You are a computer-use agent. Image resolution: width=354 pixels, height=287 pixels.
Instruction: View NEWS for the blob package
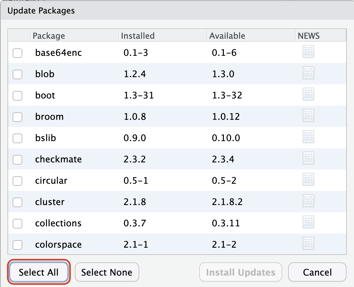(x=308, y=73)
